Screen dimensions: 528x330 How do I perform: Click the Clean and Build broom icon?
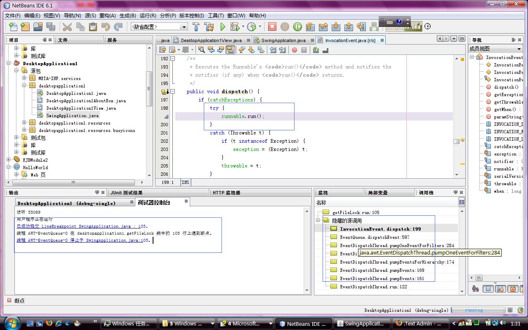pos(209,27)
